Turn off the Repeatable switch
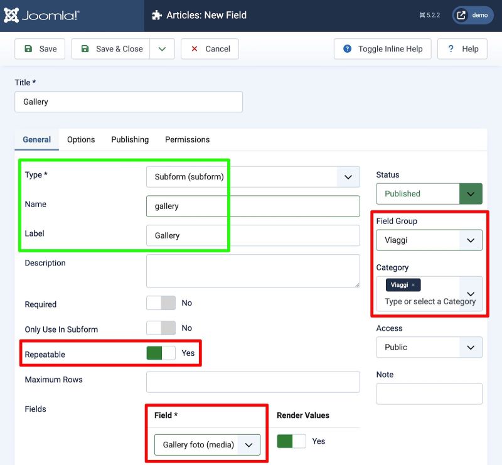502x465 pixels. click(161, 353)
